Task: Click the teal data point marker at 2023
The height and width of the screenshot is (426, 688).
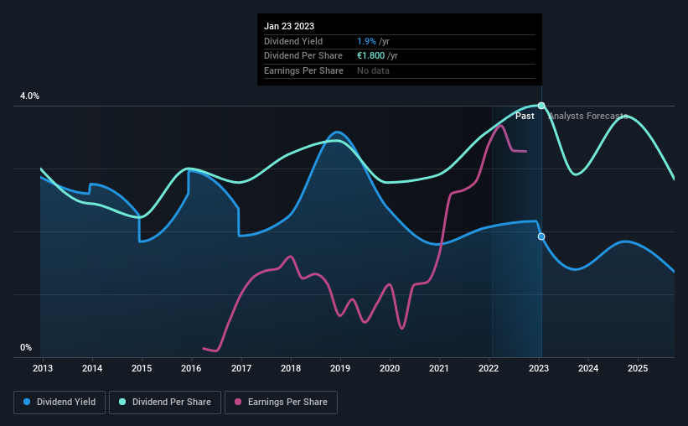Action: 541,106
